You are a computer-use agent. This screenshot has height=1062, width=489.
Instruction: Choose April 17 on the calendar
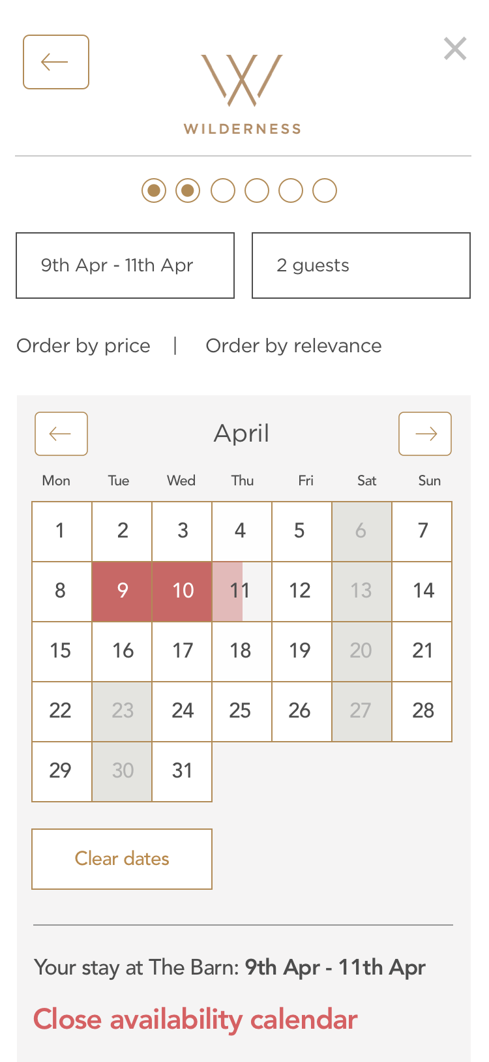pyautogui.click(x=182, y=651)
